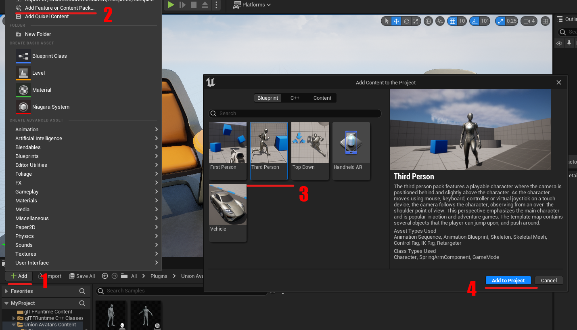Toggle world/local coordinate globe icon
This screenshot has height=330, width=577.
coord(429,21)
